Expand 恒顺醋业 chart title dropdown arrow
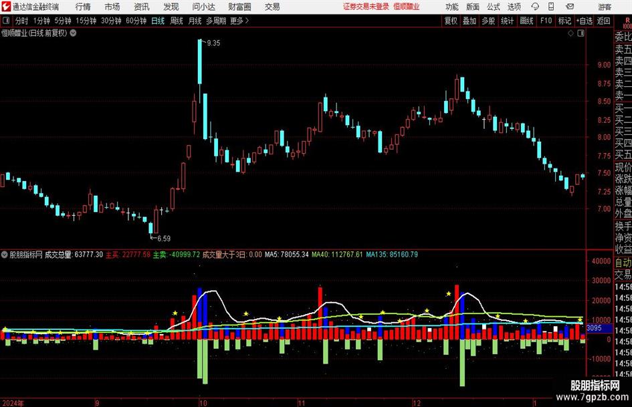 coord(73,33)
